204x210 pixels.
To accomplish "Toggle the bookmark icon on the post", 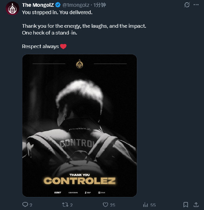I will click(186, 205).
